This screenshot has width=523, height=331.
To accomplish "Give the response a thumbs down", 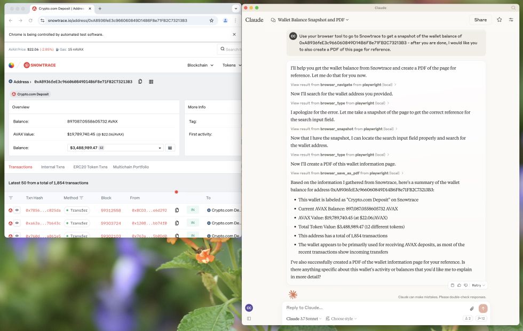I will [x=466, y=285].
